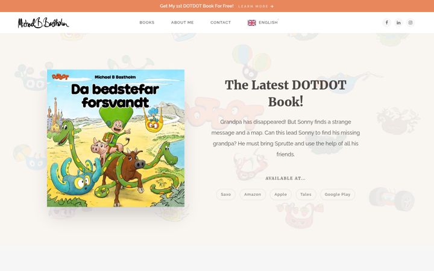
Task: Click the 'Grandpa has disappeared!' description paragraph
Action: 285,138
